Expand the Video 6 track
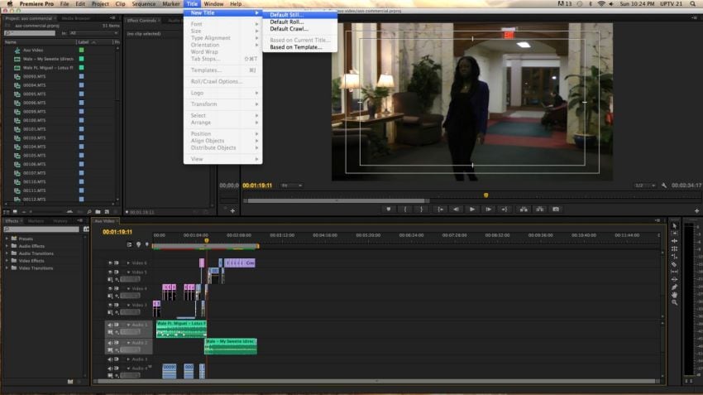Image resolution: width=703 pixels, height=395 pixels. pyautogui.click(x=128, y=263)
